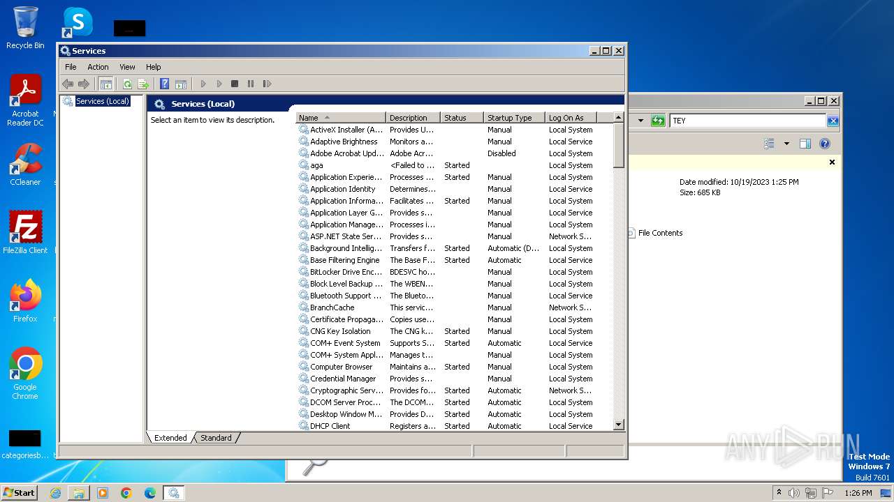Image resolution: width=894 pixels, height=502 pixels.
Task: Select the Credential Manager service
Action: pyautogui.click(x=454, y=379)
